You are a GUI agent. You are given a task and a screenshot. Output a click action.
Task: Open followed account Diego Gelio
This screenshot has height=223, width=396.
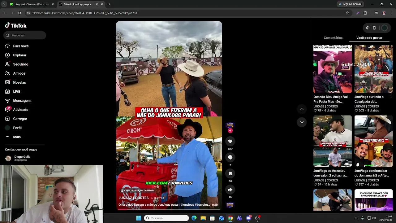[x=18, y=158]
